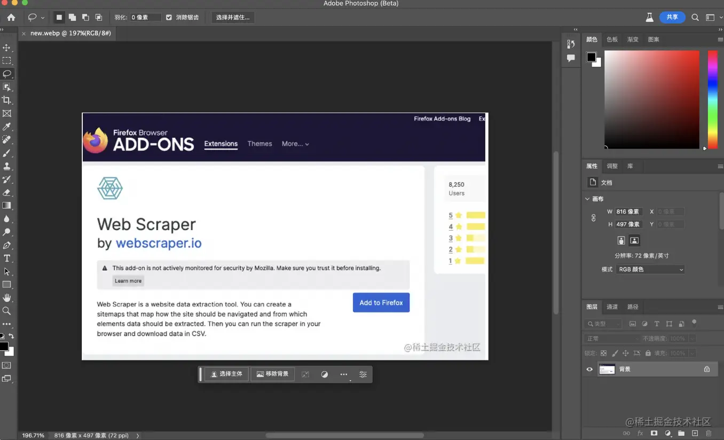
Task: Select the Pen tool
Action: point(7,245)
